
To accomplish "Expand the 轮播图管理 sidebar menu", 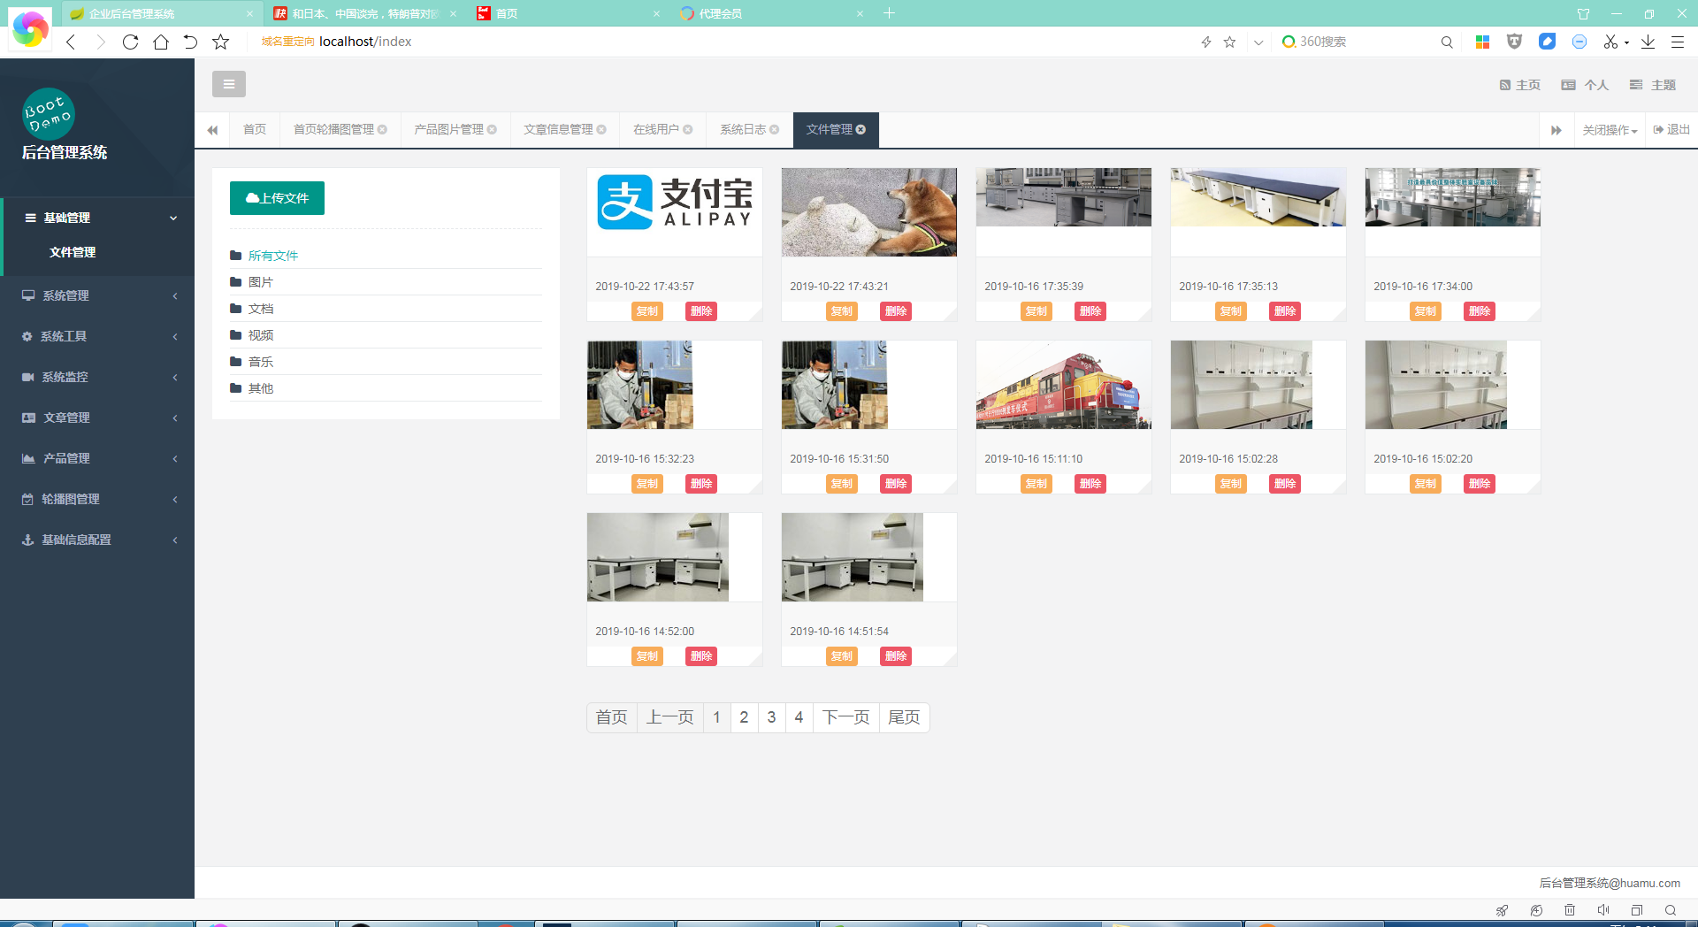I will click(97, 499).
